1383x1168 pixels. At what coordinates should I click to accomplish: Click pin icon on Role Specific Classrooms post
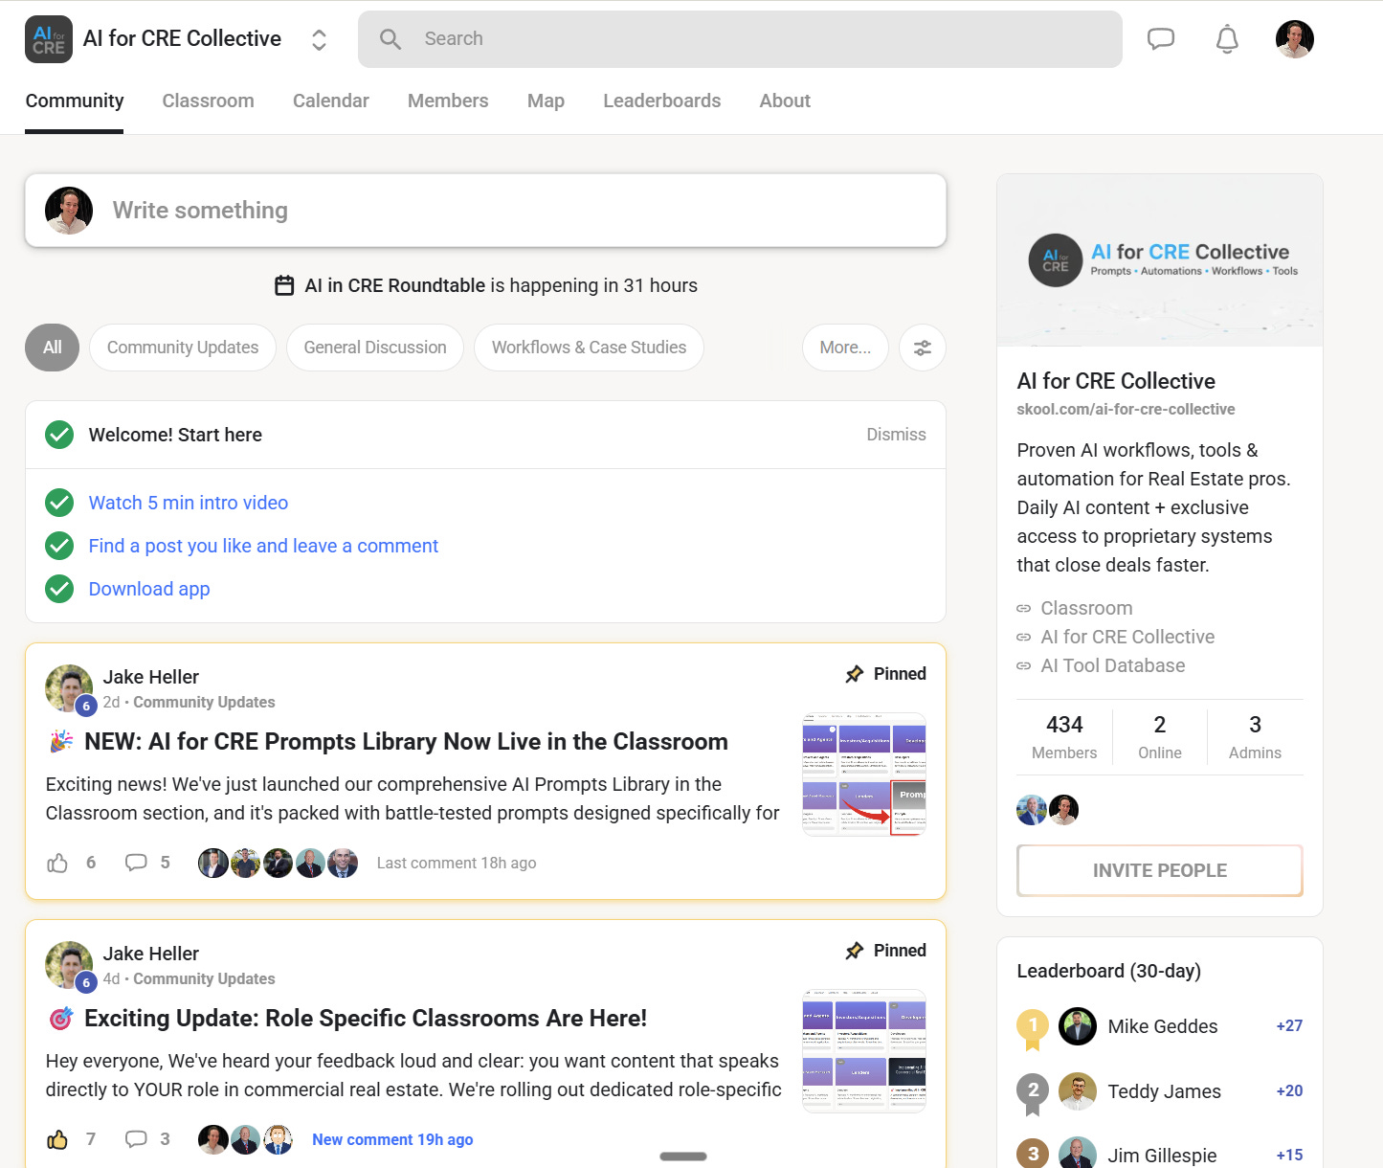coord(855,951)
